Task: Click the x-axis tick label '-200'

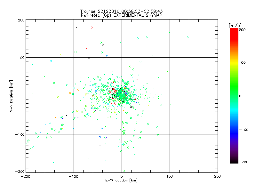Action: coord(26,176)
